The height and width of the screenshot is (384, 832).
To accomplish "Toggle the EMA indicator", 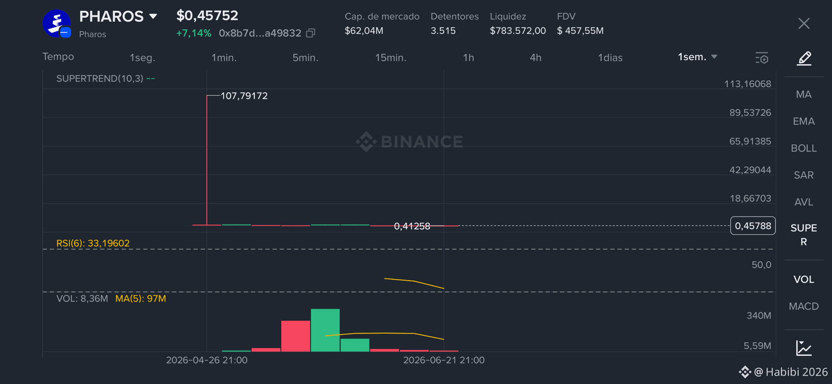I will click(x=804, y=122).
